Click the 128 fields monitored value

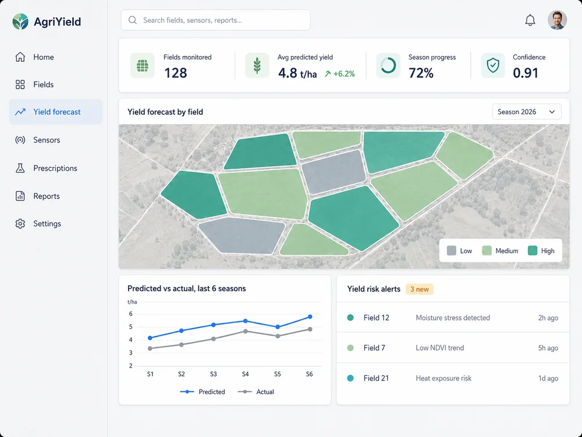point(176,73)
